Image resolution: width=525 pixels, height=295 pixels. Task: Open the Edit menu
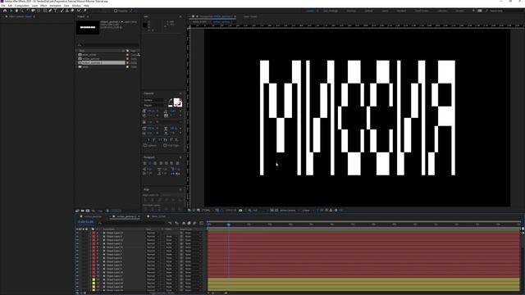point(10,6)
